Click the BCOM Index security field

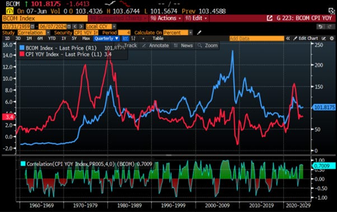coord(45,19)
